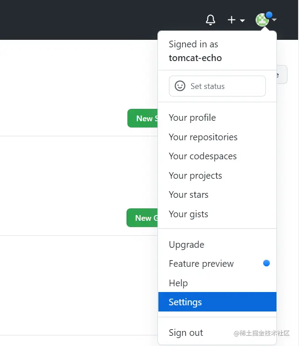Screen dimensions: 299x346
Task: Click the blue dot beside Feature preview
Action: (266, 263)
